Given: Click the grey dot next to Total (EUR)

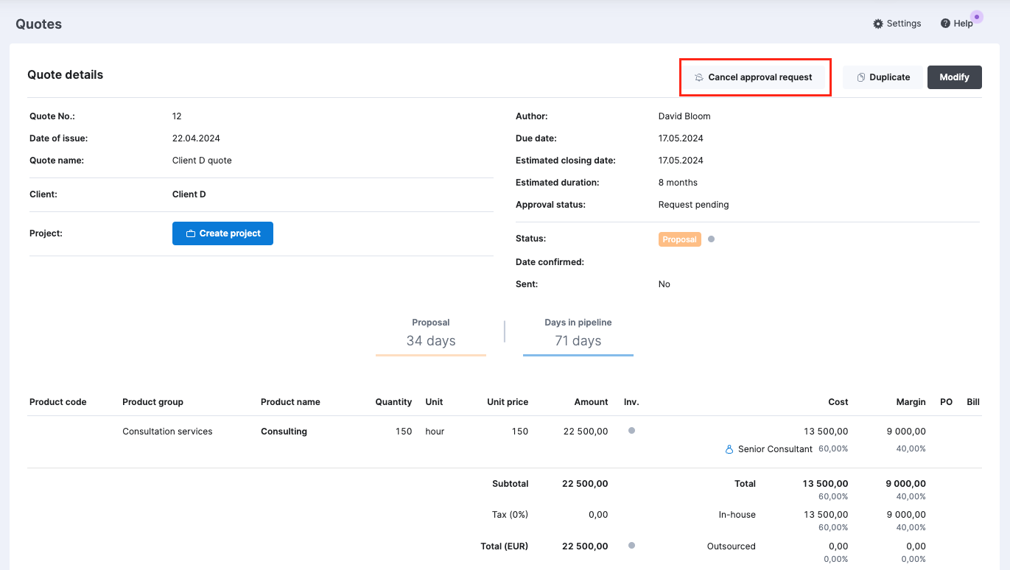Looking at the screenshot, I should click(631, 546).
